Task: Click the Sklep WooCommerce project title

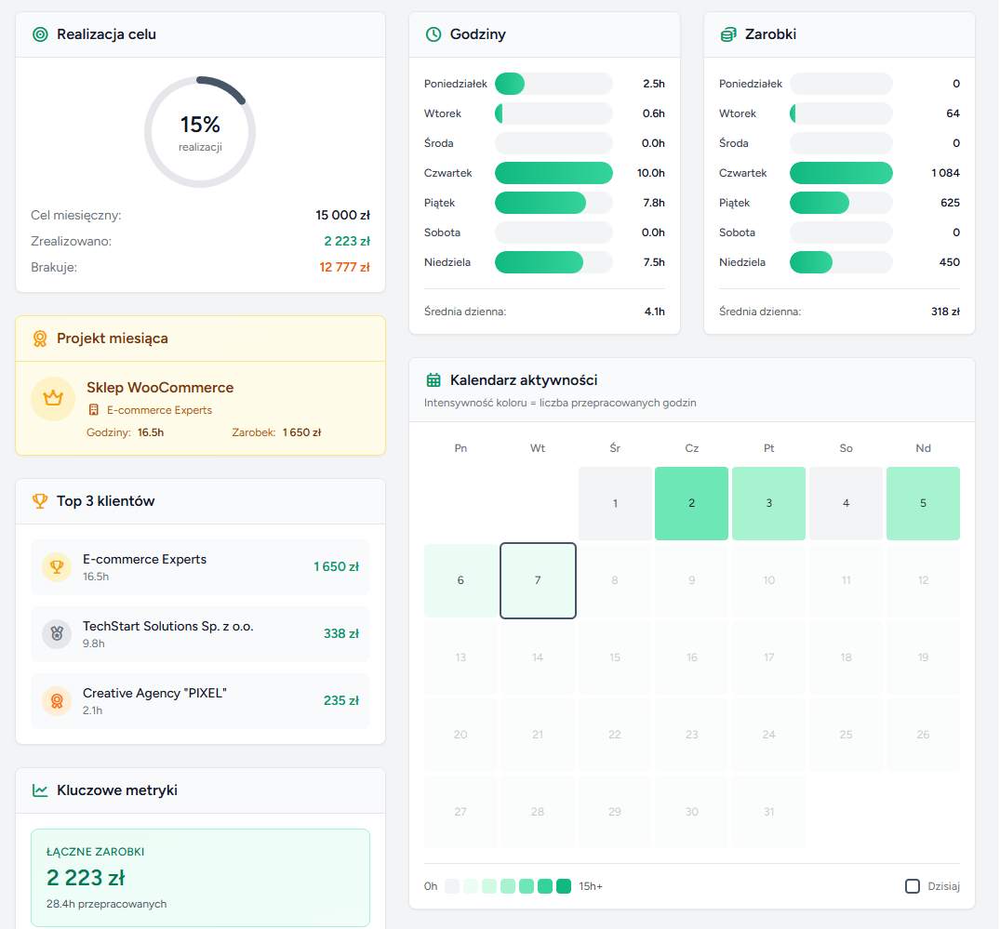Action: click(x=160, y=388)
